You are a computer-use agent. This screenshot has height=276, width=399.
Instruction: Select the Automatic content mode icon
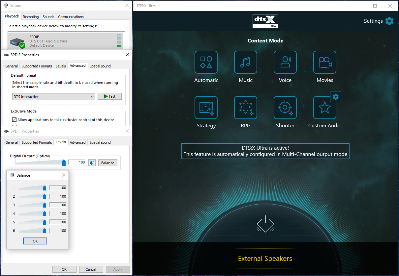206,62
